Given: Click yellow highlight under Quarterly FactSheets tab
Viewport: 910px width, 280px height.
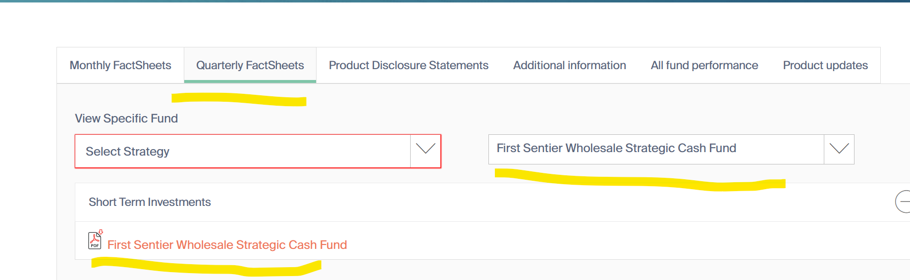Looking at the screenshot, I should 239,99.
